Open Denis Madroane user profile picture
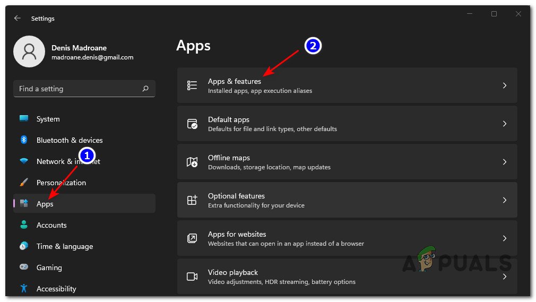The width and height of the screenshot is (536, 302). tap(29, 52)
